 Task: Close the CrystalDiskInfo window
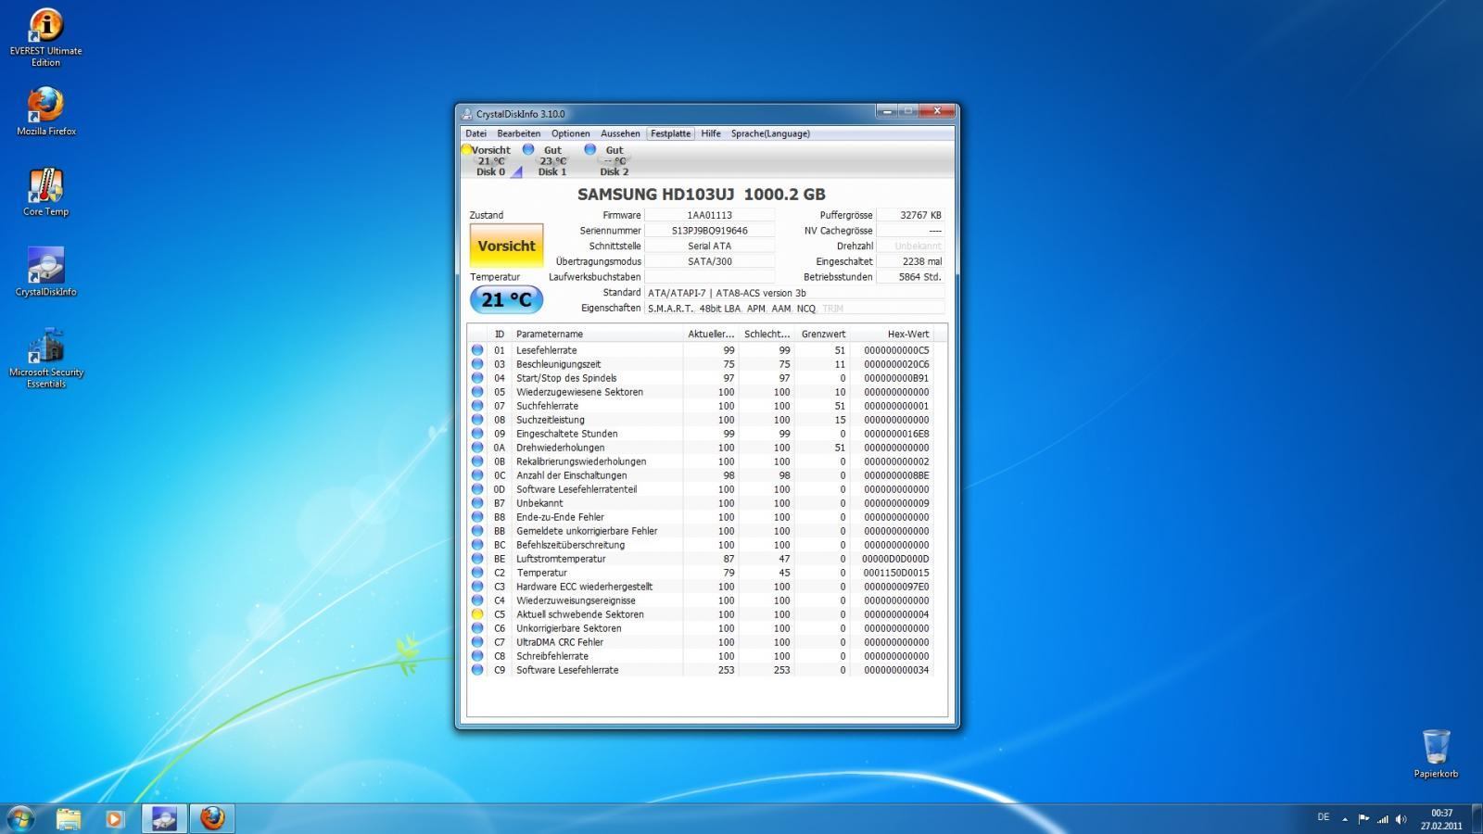937,111
